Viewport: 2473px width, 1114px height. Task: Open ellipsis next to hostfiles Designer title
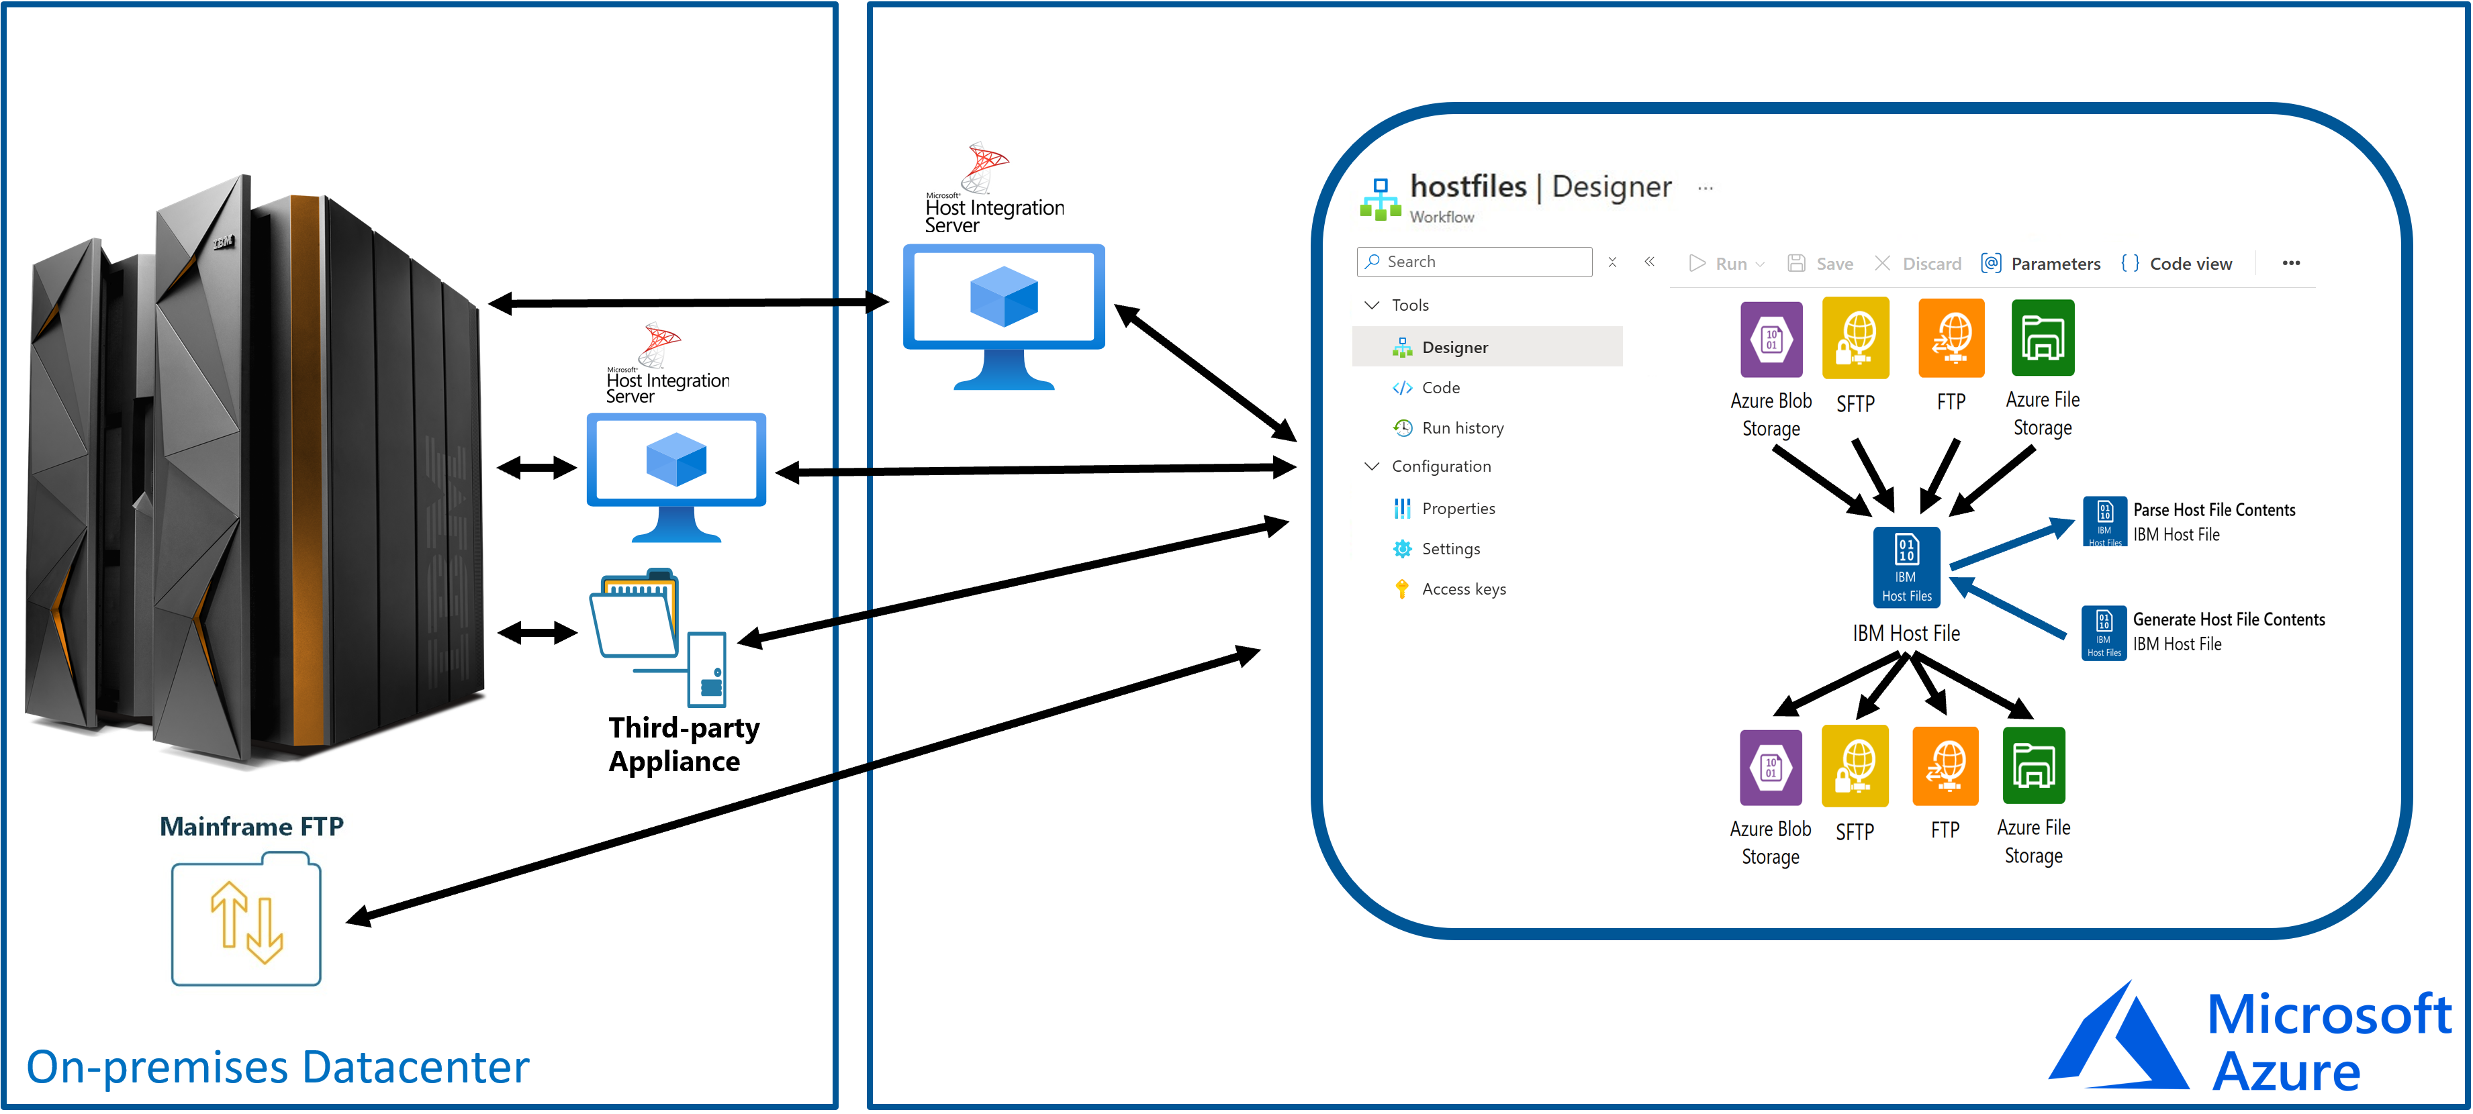1705,188
